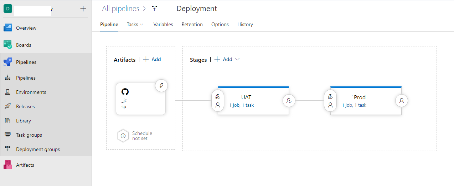This screenshot has width=454, height=186.
Task: Open UAT stage 1 job, 1 task link
Action: (x=242, y=105)
